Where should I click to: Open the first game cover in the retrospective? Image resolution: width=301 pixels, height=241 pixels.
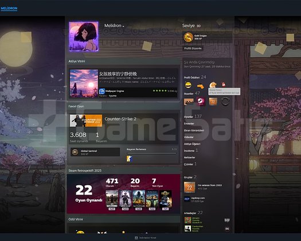pyautogui.click(x=112, y=199)
